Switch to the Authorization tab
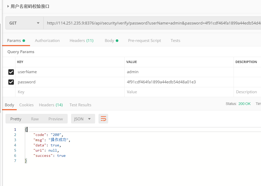Image resolution: width=261 pixels, height=186 pixels. click(47, 41)
